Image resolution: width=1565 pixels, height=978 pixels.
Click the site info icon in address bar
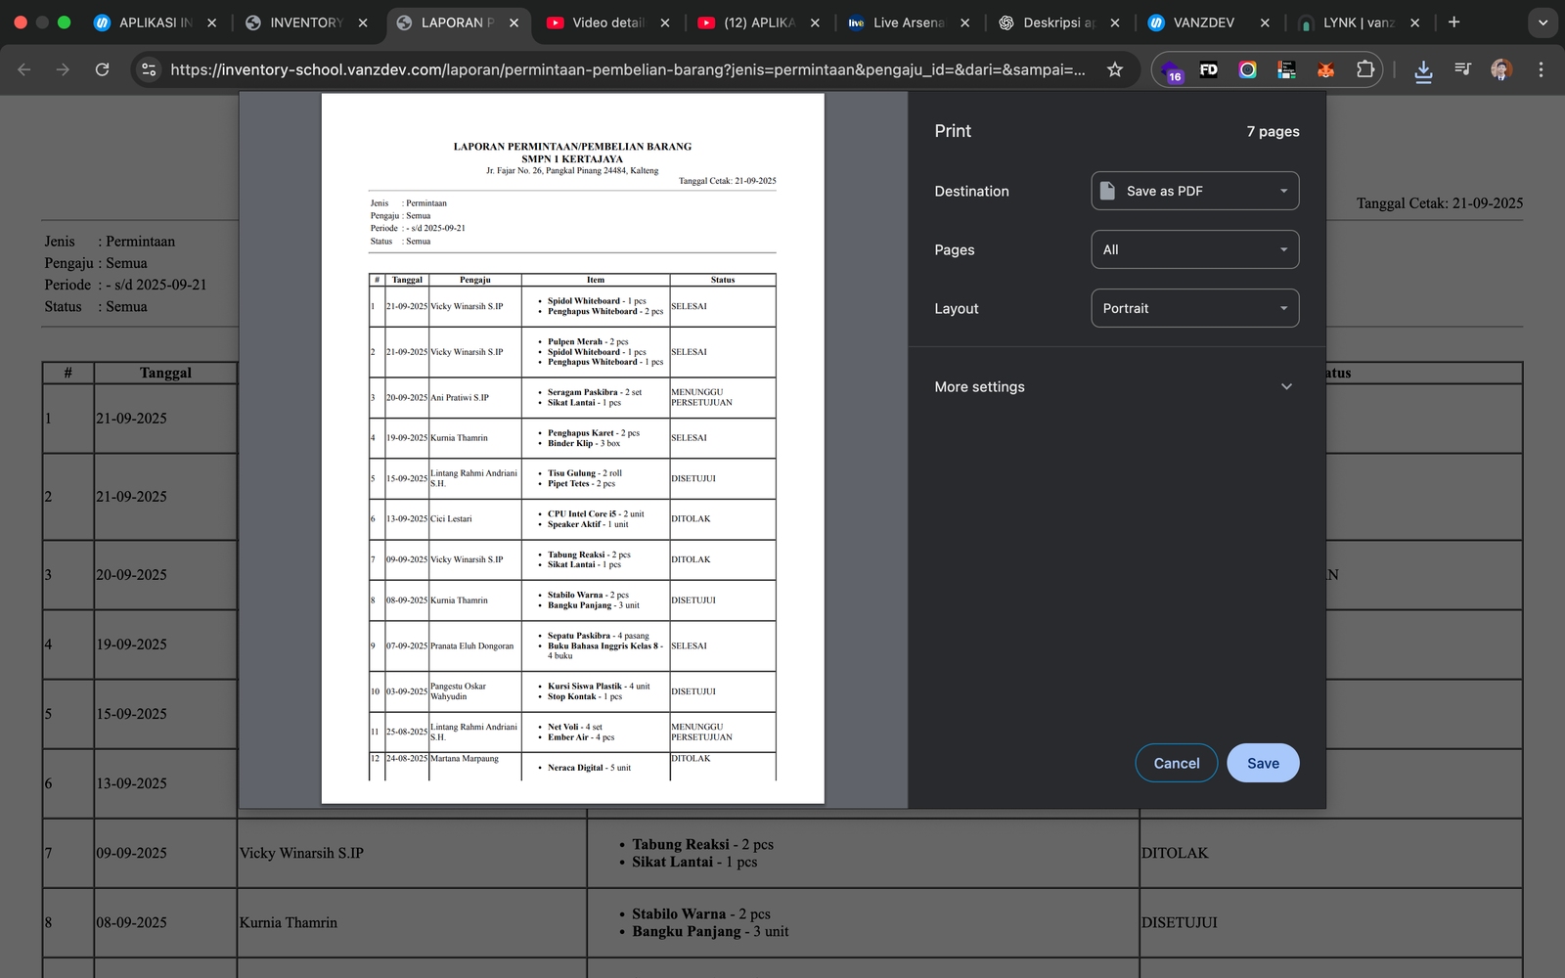pyautogui.click(x=149, y=69)
